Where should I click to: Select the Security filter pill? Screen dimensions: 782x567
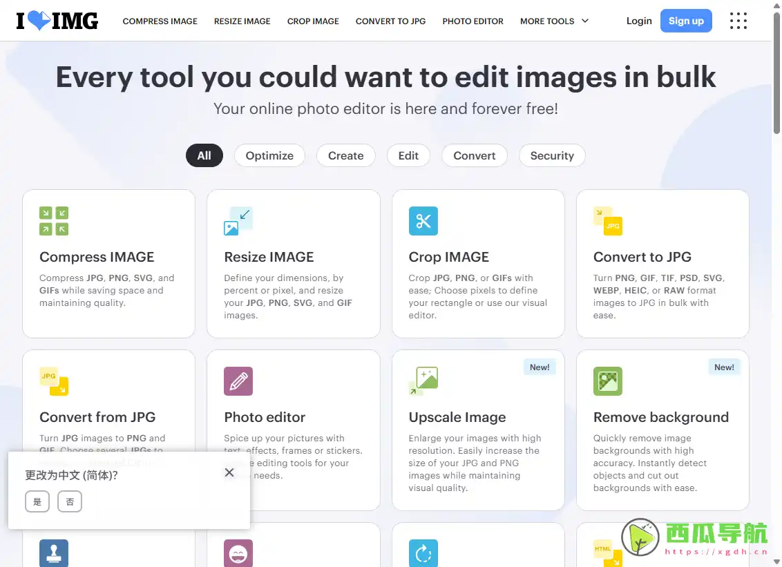coord(552,155)
